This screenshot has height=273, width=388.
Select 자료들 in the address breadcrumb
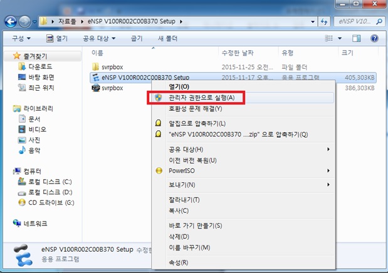(x=67, y=21)
